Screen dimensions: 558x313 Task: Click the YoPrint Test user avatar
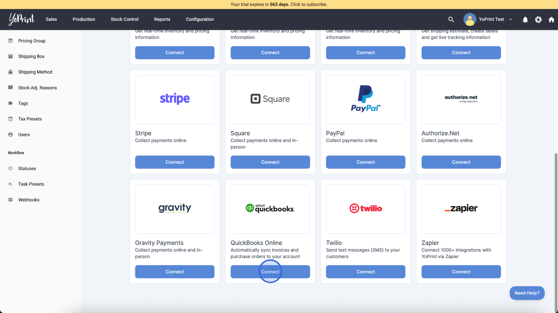pyautogui.click(x=470, y=19)
